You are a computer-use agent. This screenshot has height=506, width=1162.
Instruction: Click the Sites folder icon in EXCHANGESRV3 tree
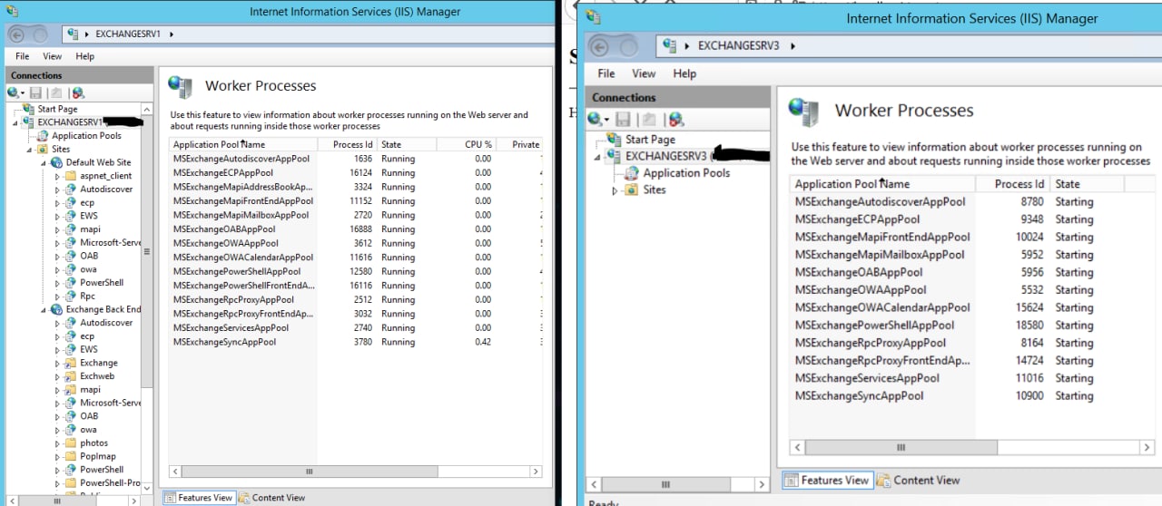point(631,190)
